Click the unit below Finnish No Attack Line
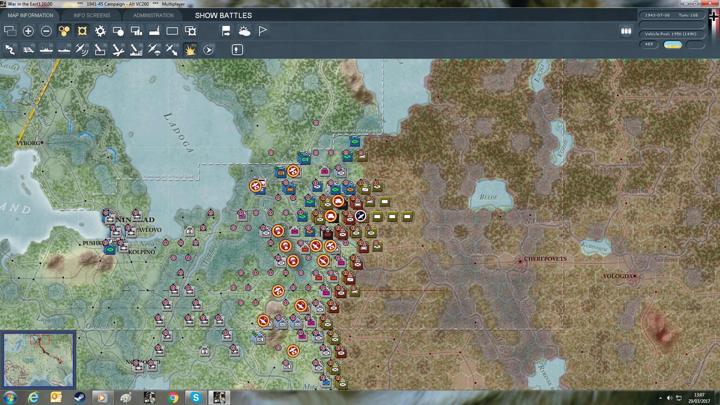 (x=354, y=141)
